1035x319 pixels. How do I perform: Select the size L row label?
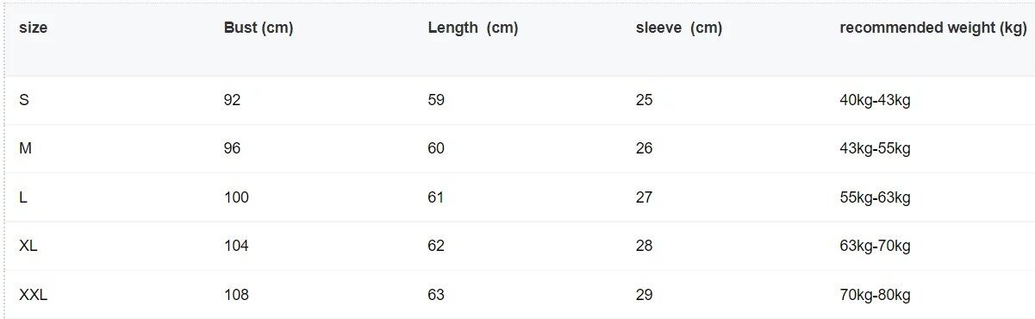coord(23,197)
